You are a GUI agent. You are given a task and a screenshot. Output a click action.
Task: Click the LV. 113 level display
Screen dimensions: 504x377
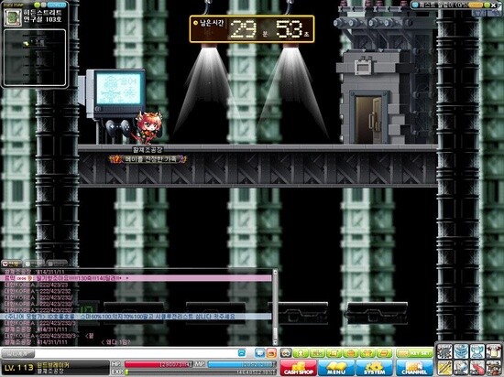18,368
